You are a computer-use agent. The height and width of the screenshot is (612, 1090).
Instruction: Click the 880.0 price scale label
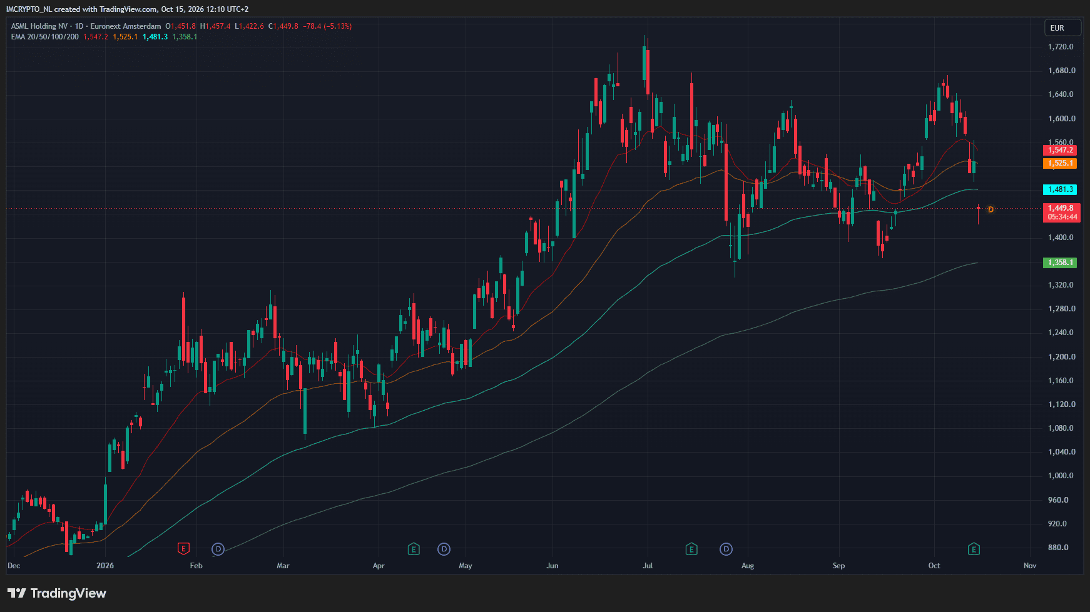click(x=1058, y=548)
